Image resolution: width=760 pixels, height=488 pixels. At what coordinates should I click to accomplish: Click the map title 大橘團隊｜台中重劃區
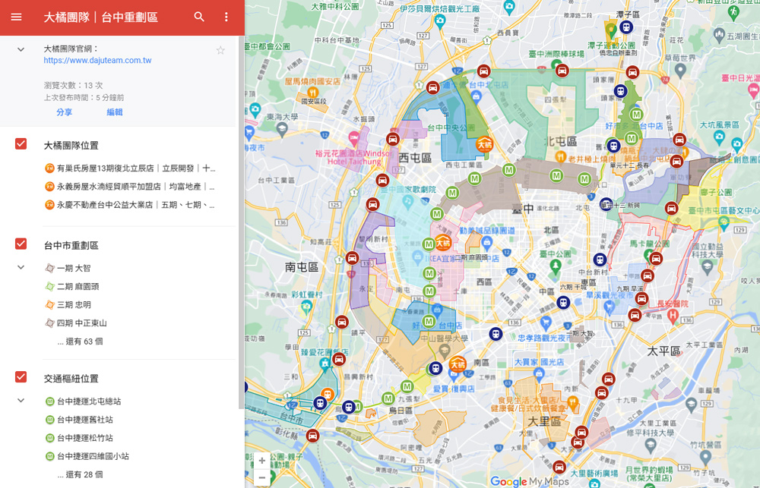pos(101,17)
